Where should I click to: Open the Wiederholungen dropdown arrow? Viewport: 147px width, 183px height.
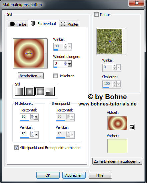click(x=70, y=64)
